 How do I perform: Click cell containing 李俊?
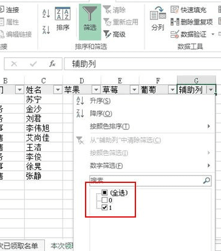click(44, 157)
